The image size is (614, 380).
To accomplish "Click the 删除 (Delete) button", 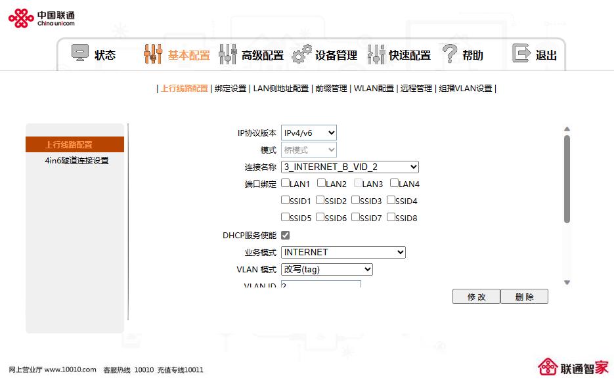I will click(x=524, y=296).
